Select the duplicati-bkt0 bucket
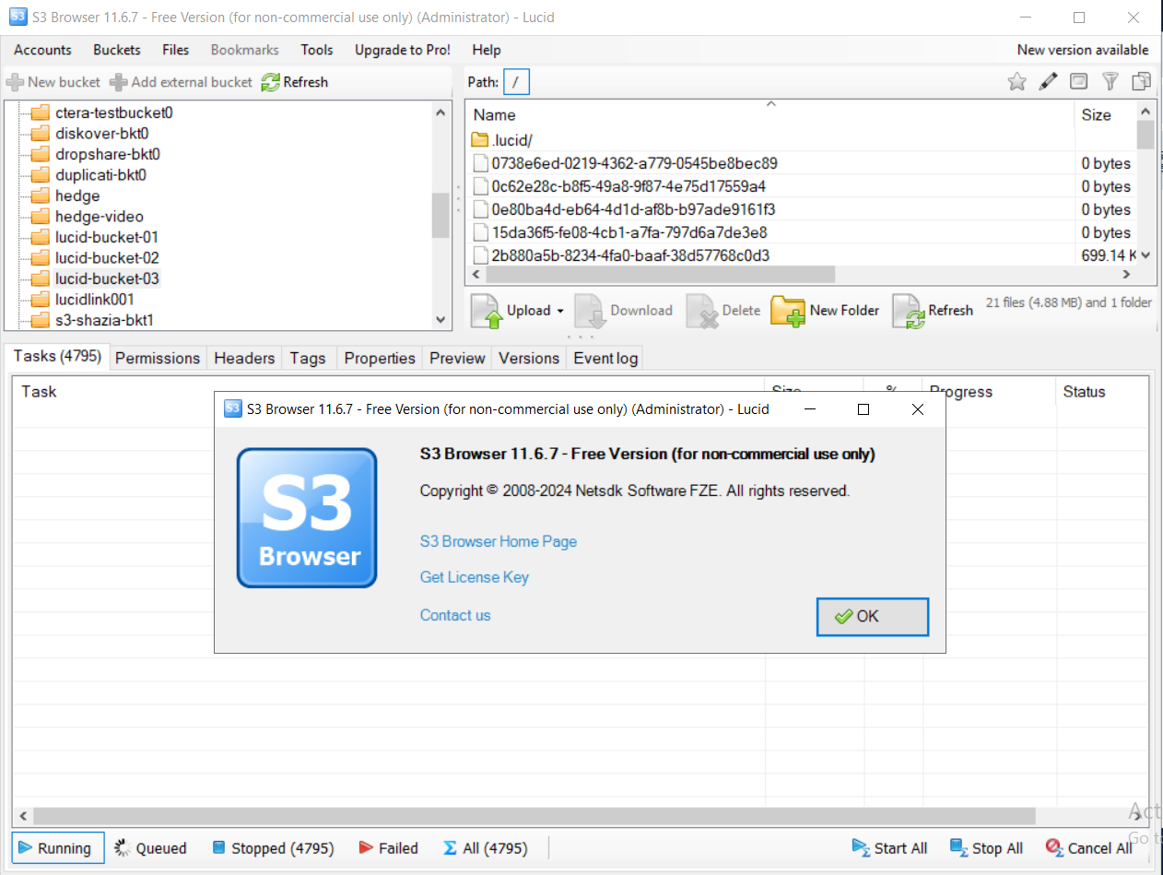This screenshot has width=1163, height=875. (x=100, y=175)
